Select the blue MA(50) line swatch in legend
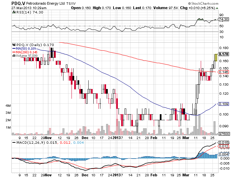Image resolution: width=235 pixels, height=178 pixels. pyautogui.click(x=14, y=49)
